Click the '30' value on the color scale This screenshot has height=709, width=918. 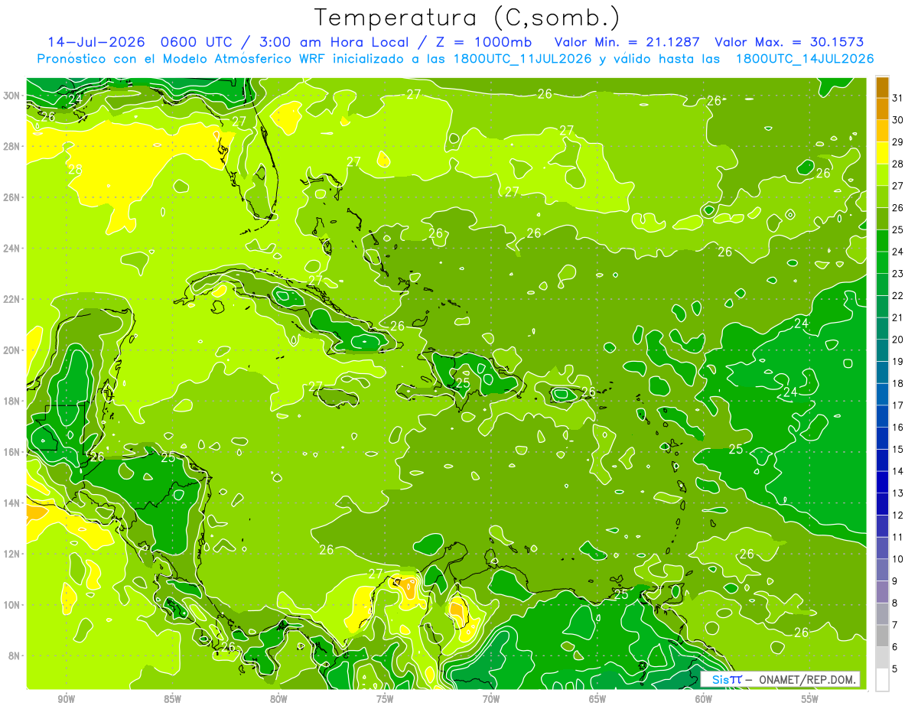898,120
